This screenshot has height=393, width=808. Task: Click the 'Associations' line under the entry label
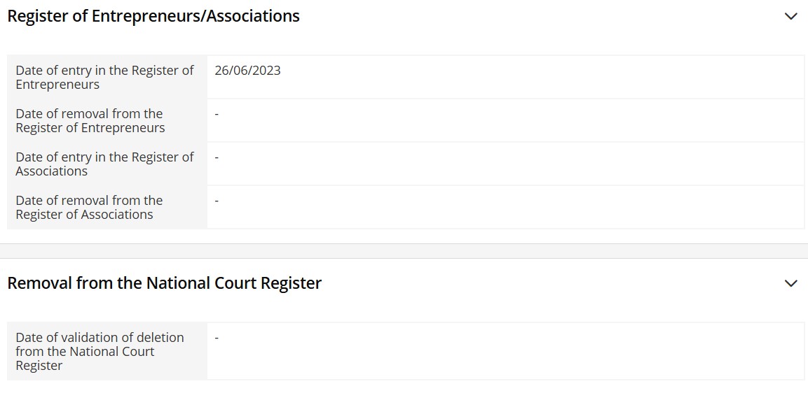[52, 171]
